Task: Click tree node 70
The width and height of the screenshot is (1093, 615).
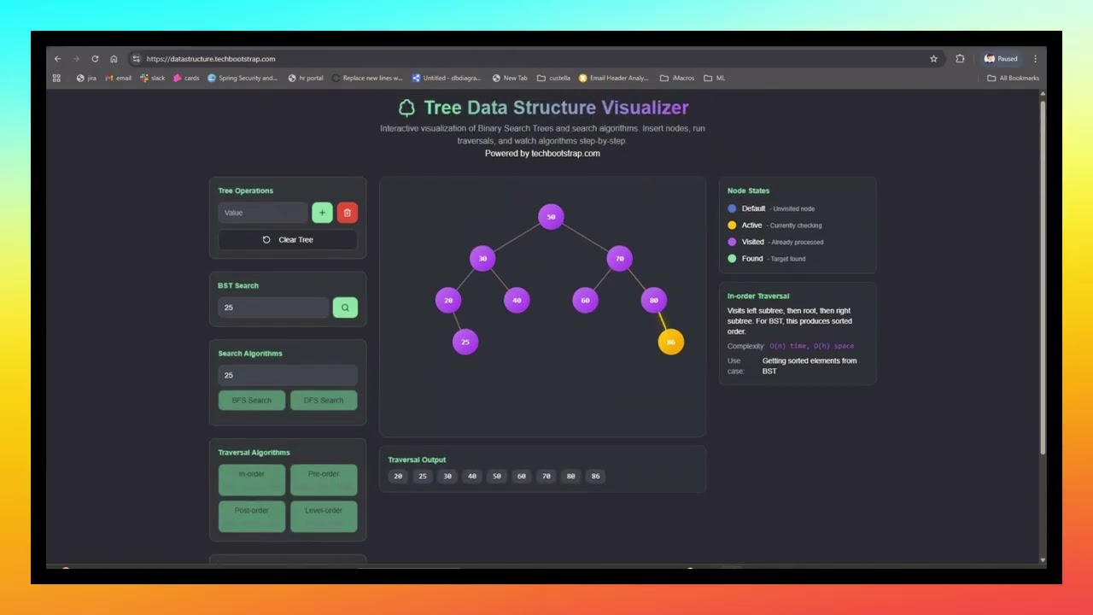Action: click(x=619, y=258)
